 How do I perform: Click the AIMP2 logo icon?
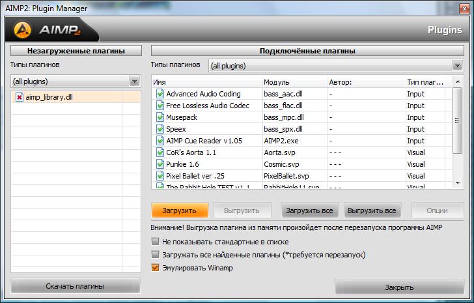tap(24, 29)
